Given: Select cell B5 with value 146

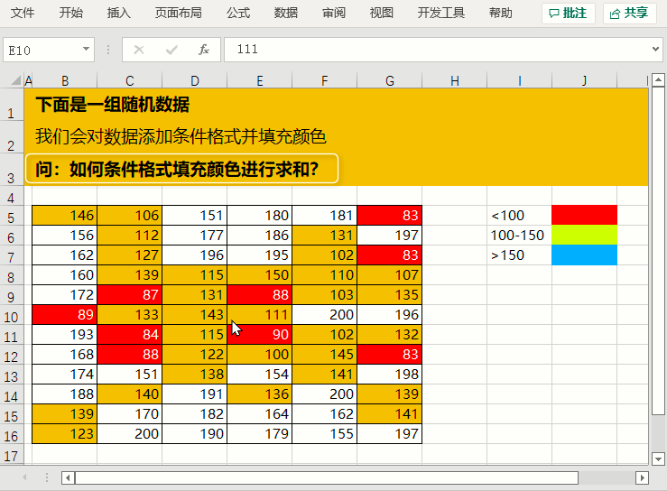Looking at the screenshot, I should (x=65, y=216).
